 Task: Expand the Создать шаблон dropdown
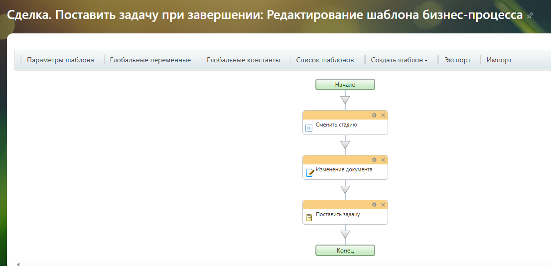(399, 60)
